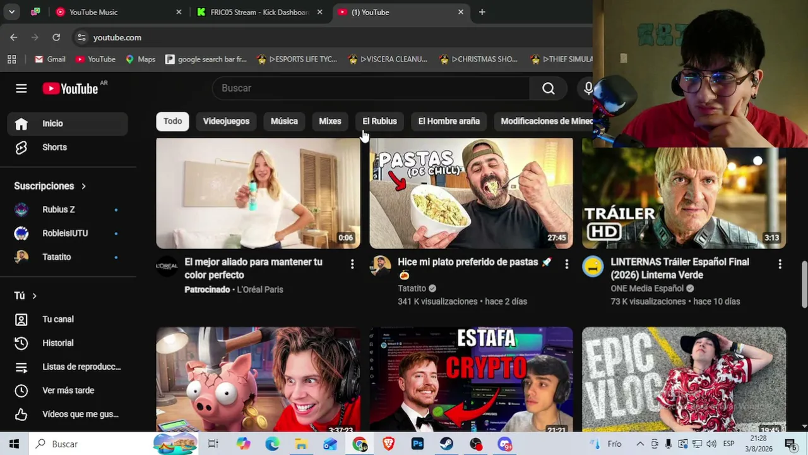Open Ver más tarde in sidebar
Viewport: 808px width, 455px height.
coord(68,391)
